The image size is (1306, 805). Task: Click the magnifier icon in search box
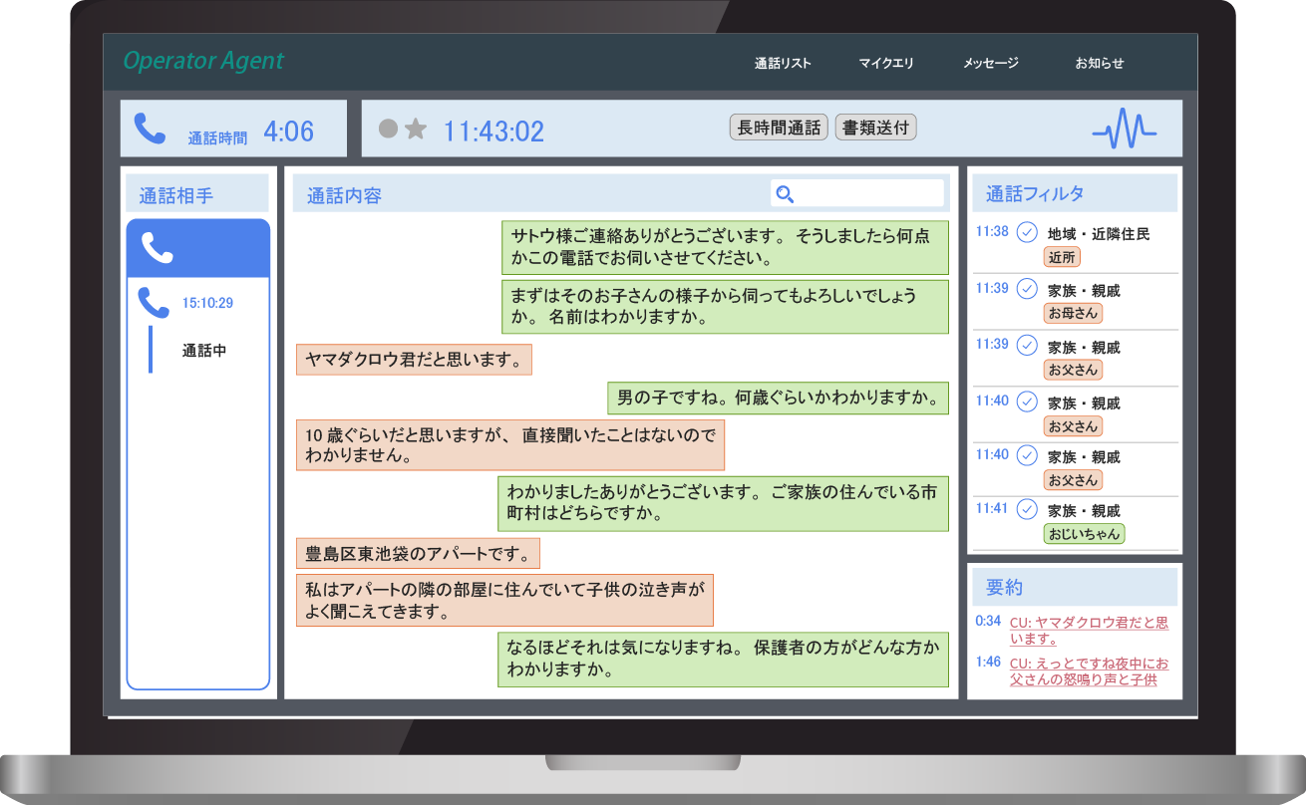click(785, 194)
